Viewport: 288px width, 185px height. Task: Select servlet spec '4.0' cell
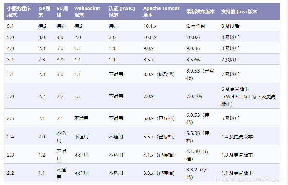click(x=10, y=48)
